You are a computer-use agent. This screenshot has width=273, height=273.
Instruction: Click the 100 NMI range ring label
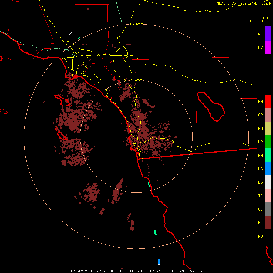[136, 24]
